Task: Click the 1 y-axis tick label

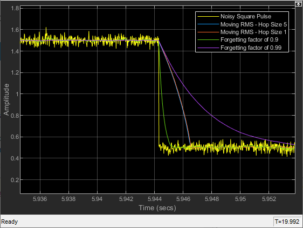Action: tap(17, 94)
